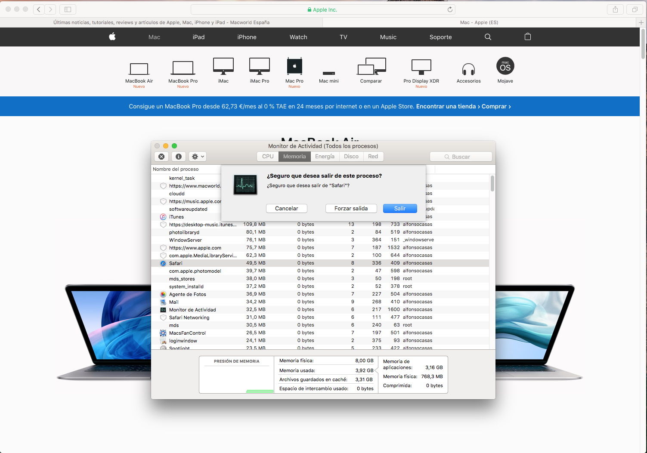Image resolution: width=647 pixels, height=453 pixels.
Task: Go forward with Safari's forward arrow
Action: point(50,9)
